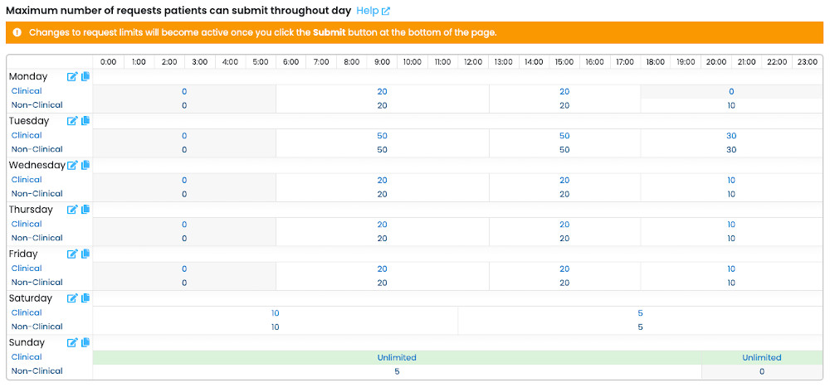Click the Sunday Non-Clinical value 5
The height and width of the screenshot is (387, 830).
[397, 371]
